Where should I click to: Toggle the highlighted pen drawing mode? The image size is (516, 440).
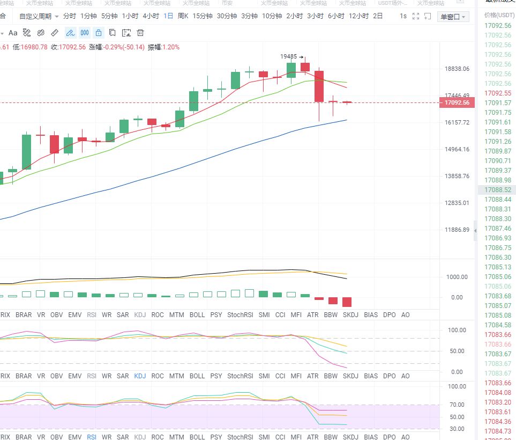[x=70, y=33]
